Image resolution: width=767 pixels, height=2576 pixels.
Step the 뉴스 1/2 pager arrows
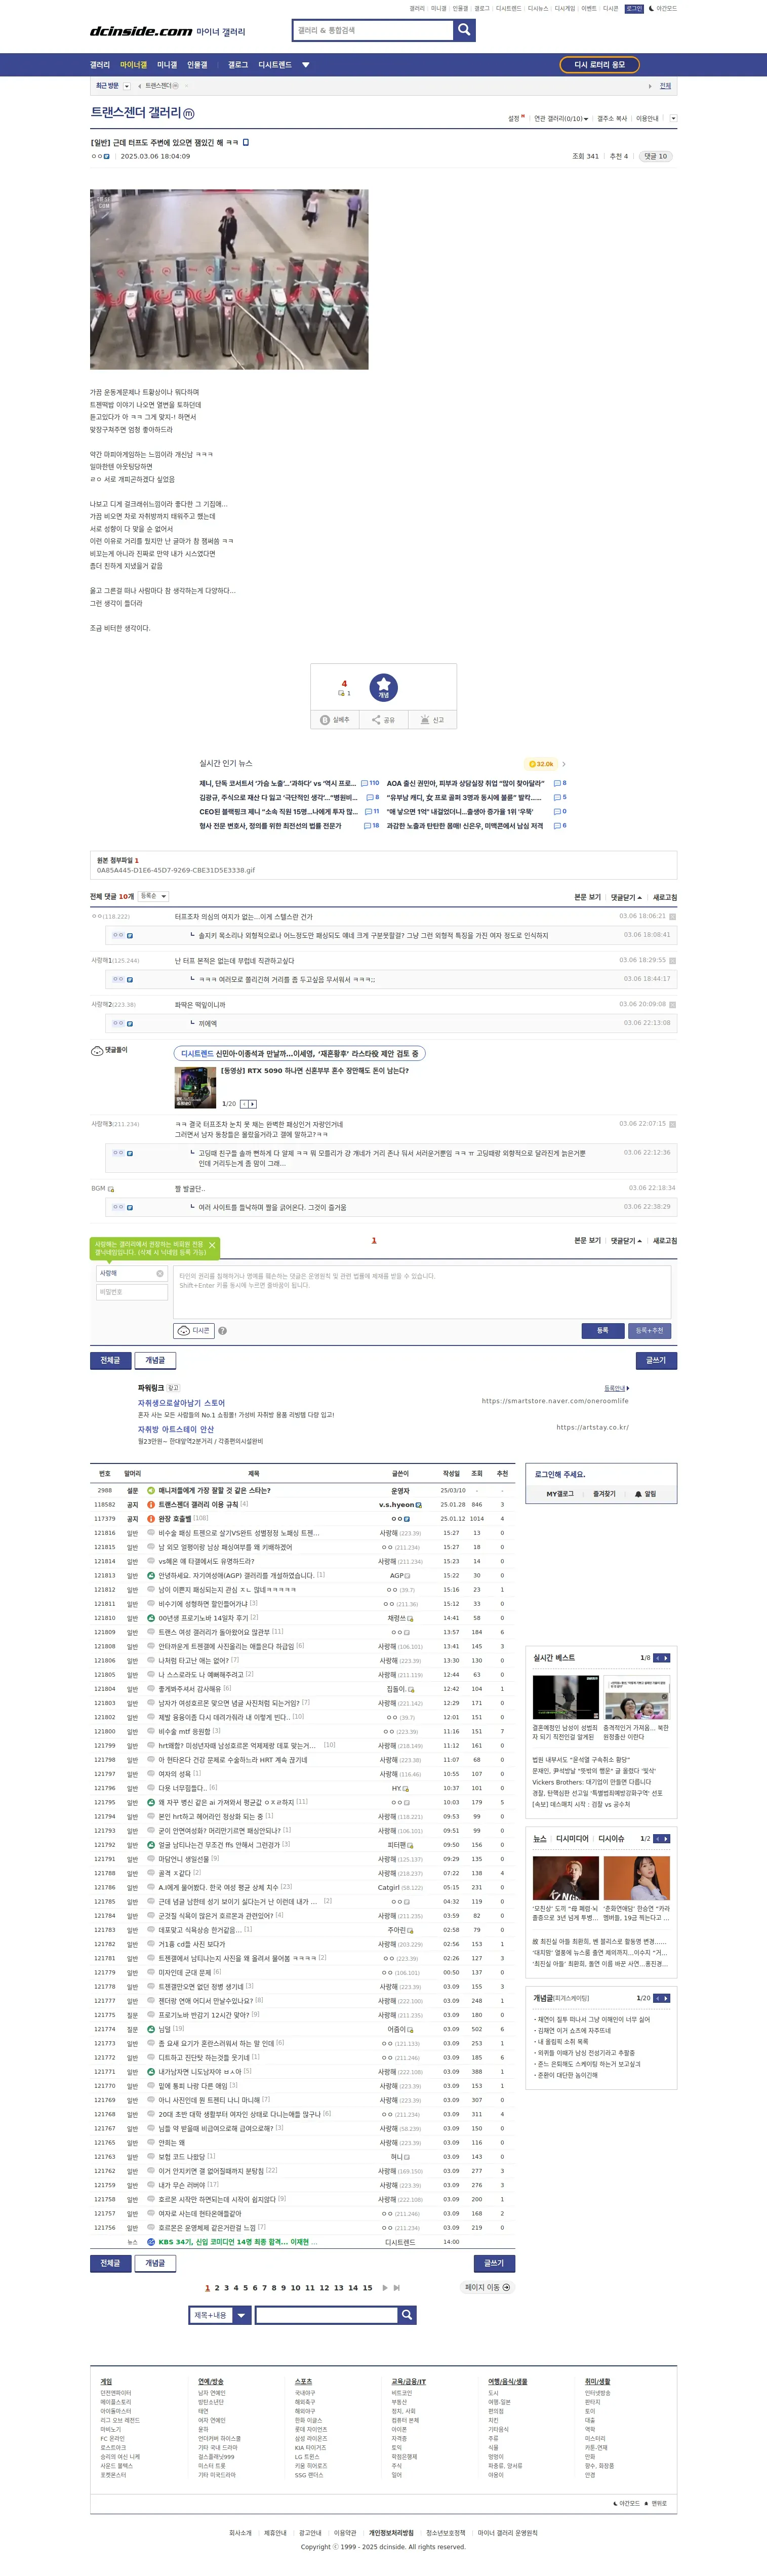661,1838
